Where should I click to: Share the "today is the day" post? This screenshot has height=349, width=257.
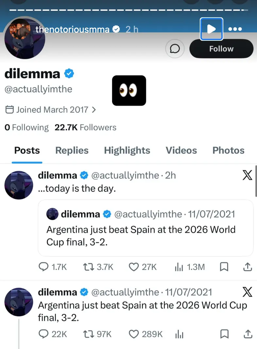248,267
